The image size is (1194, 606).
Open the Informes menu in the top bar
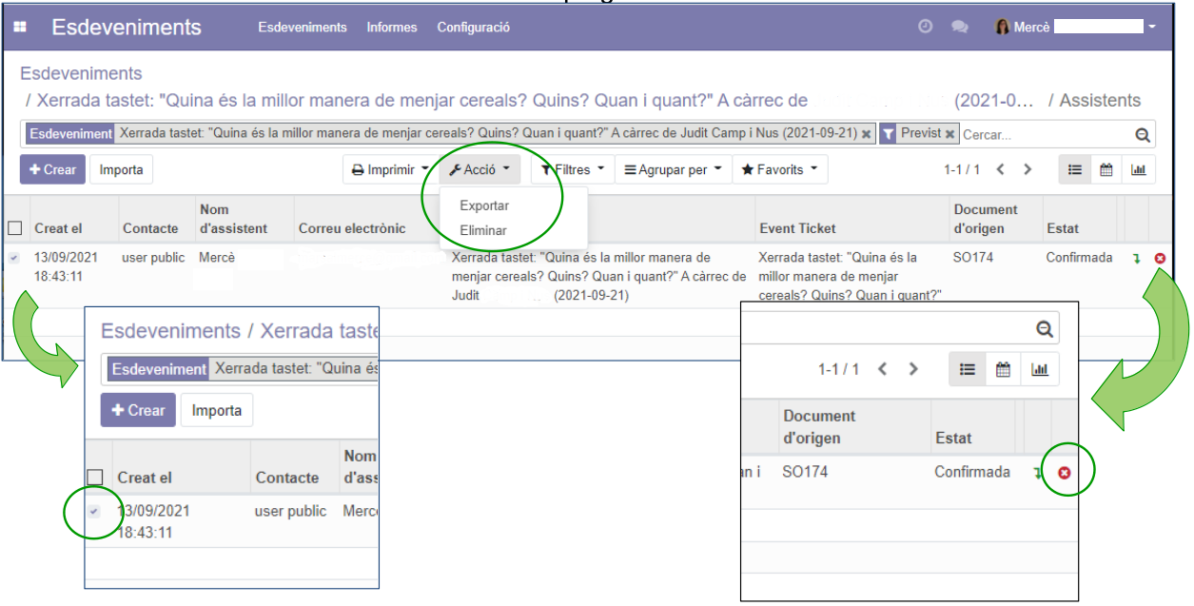(392, 28)
